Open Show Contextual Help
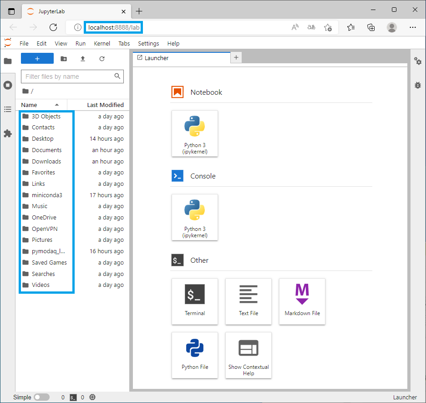The height and width of the screenshot is (403, 426). 248,355
